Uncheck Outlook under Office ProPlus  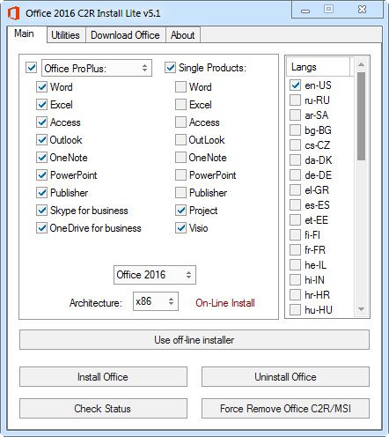[41, 140]
